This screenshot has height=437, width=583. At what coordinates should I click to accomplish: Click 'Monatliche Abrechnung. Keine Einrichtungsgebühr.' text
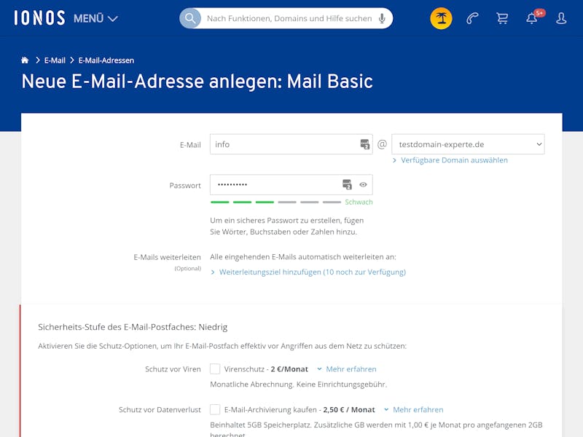click(x=299, y=385)
